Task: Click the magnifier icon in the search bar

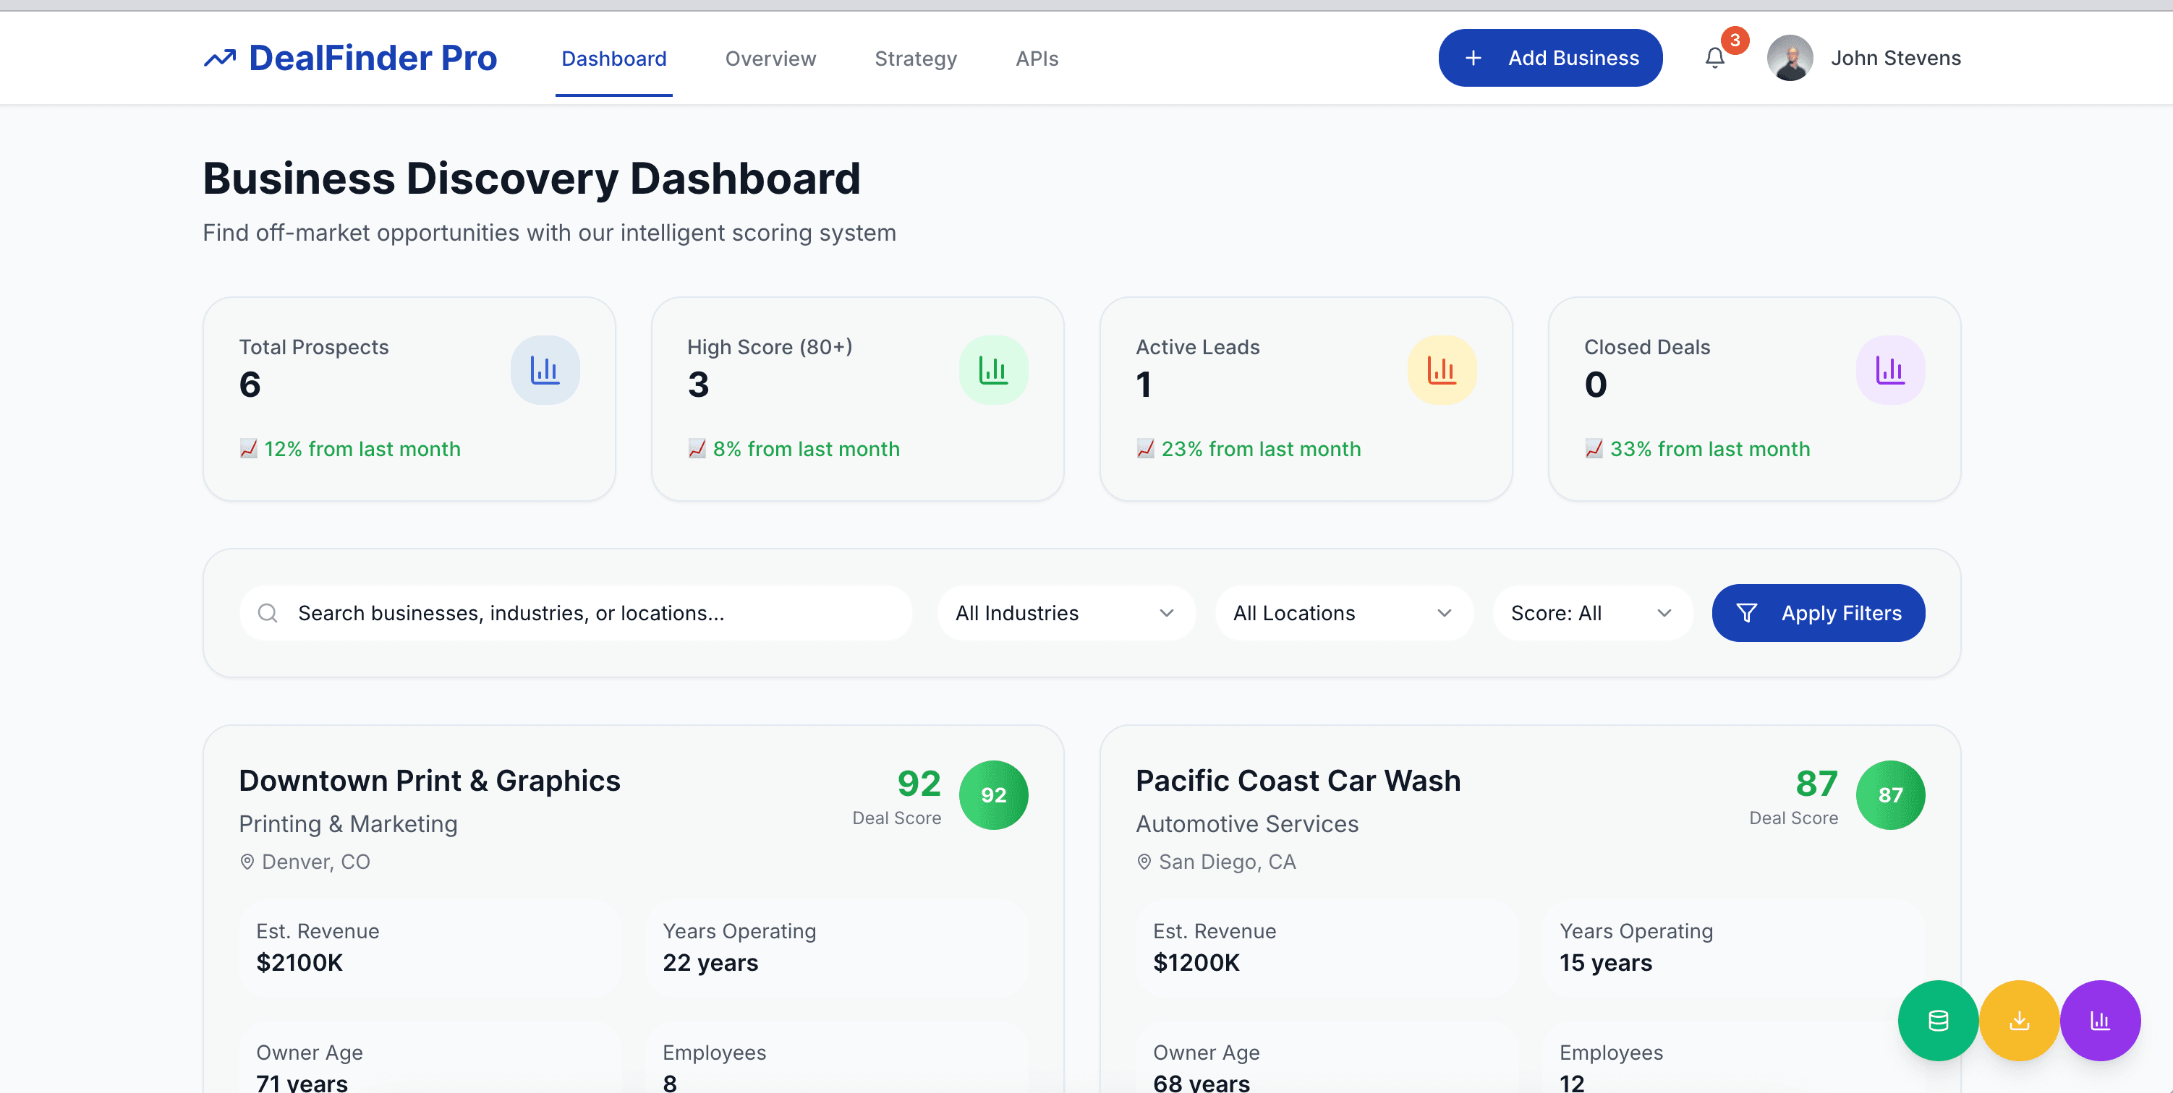Action: (268, 613)
